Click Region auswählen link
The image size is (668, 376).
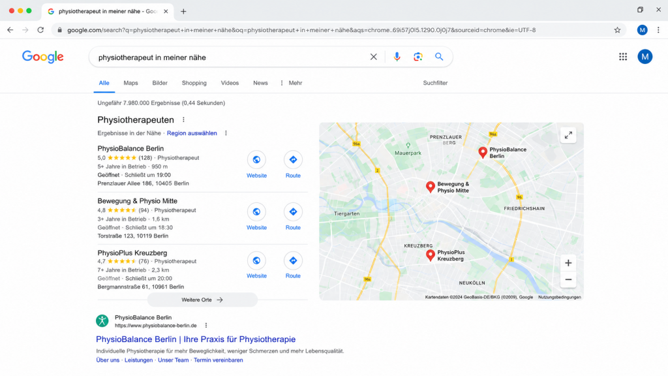click(192, 133)
